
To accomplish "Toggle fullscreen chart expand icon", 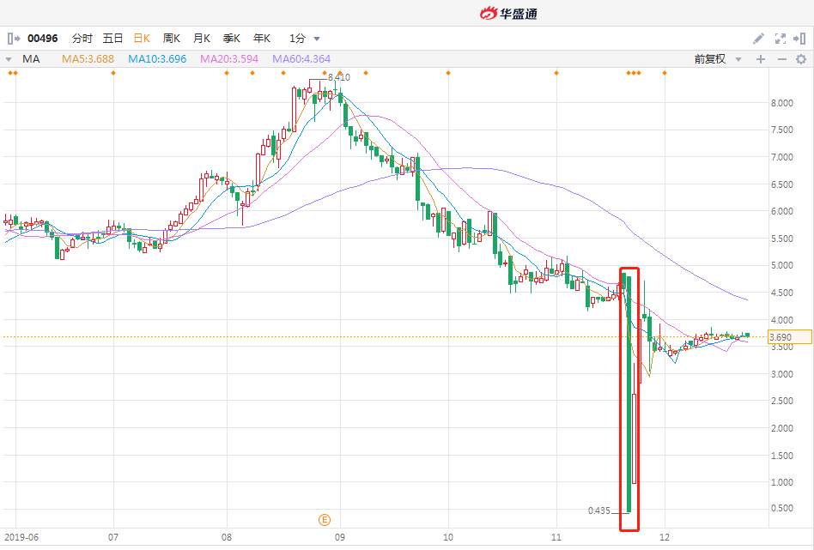I will tap(780, 39).
